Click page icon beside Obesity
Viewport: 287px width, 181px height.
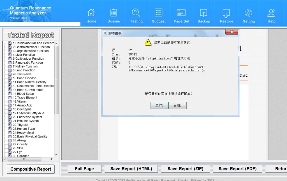pos(10,144)
